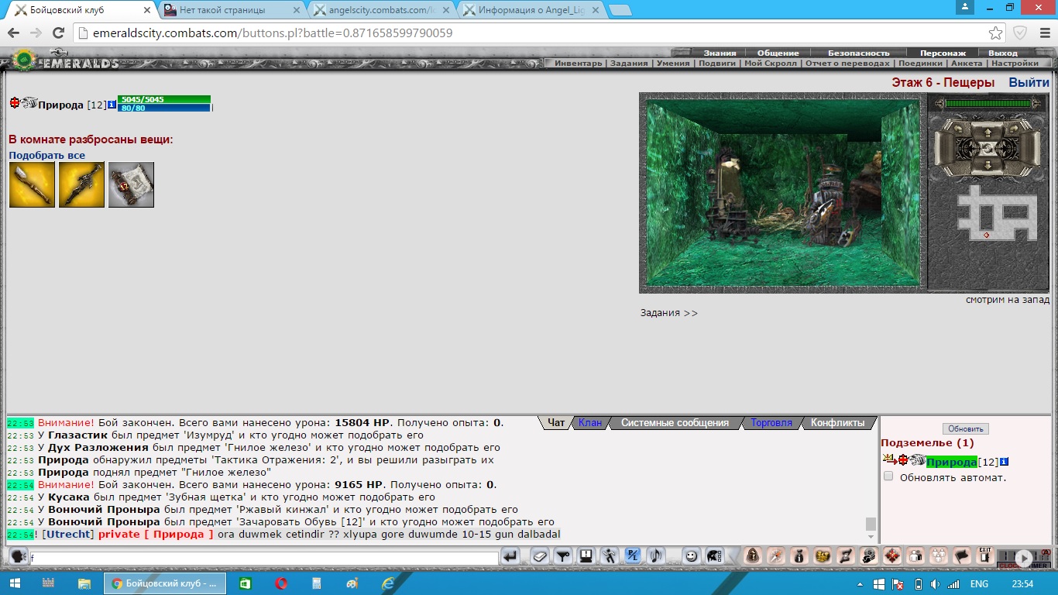Viewport: 1058px width, 595px height.
Task: Click the info bag icon in bottom toolbar
Action: (799, 555)
